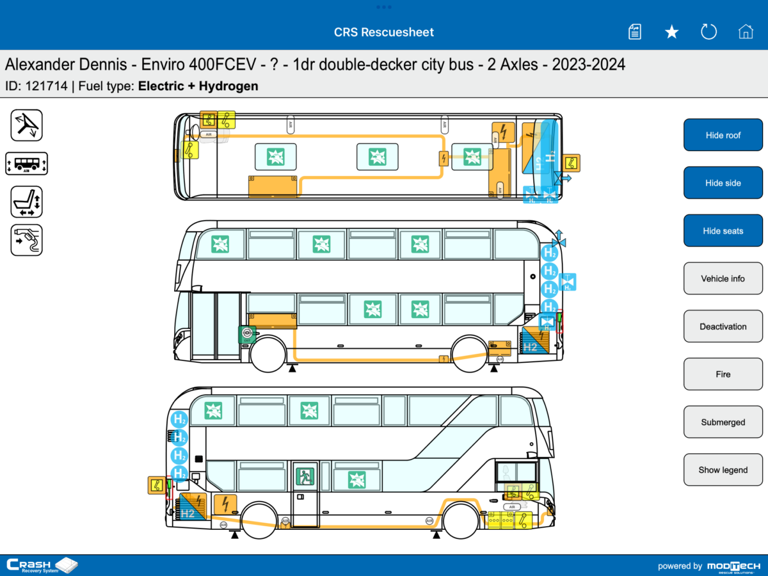Toggle the Hide side button
The height and width of the screenshot is (576, 768).
723,183
